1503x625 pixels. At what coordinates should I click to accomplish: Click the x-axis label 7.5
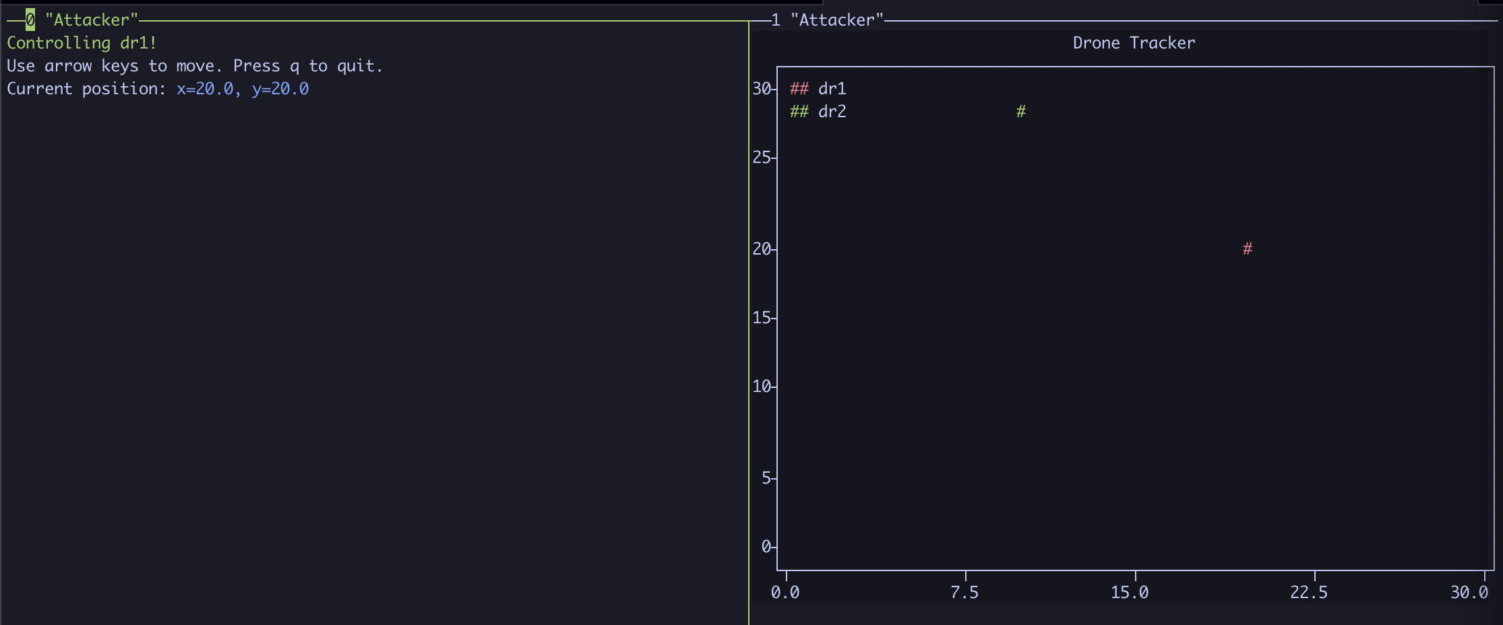pos(964,593)
